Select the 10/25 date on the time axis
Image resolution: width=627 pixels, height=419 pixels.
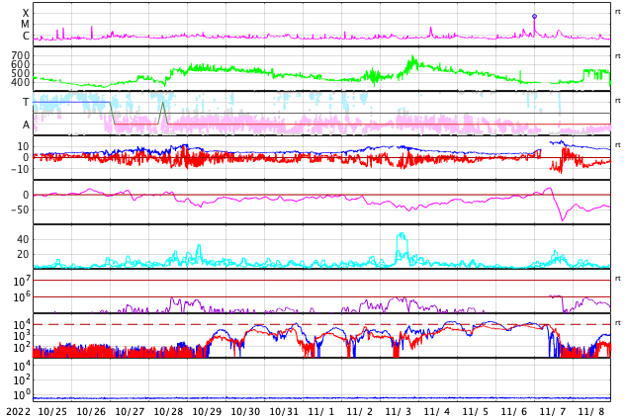click(52, 411)
